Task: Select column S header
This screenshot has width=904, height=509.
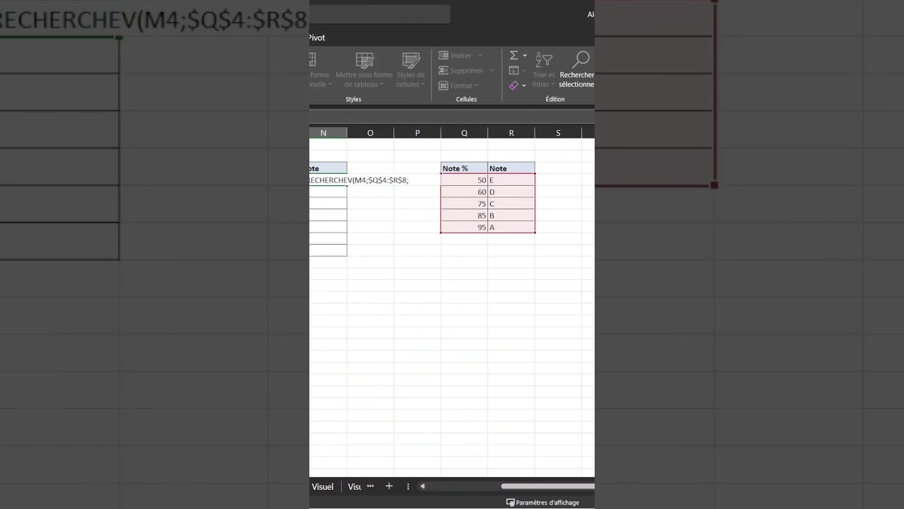Action: [558, 133]
